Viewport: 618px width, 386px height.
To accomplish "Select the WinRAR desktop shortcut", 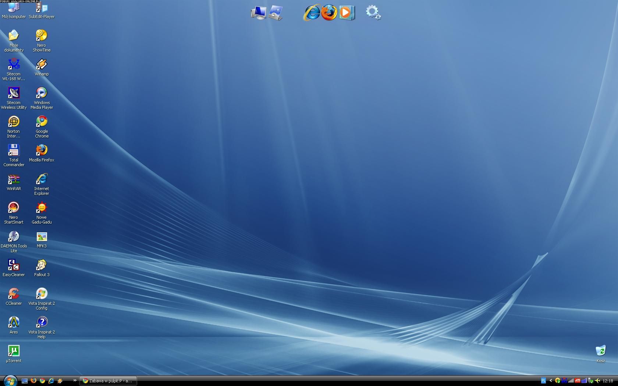I will coord(14,179).
